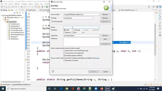Image resolution: width=162 pixels, height=91 pixels.
Task: Click into the Superclass input field
Action: (x=82, y=35)
